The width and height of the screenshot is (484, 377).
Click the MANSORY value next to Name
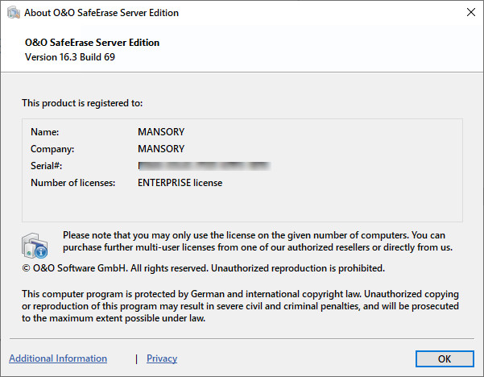[x=161, y=131]
